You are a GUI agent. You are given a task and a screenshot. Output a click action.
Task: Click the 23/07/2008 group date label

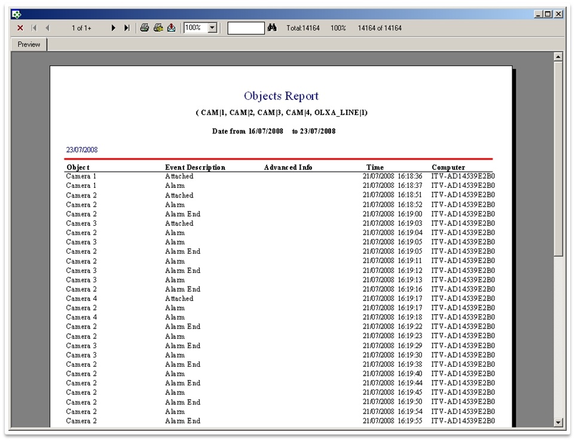[x=82, y=150]
